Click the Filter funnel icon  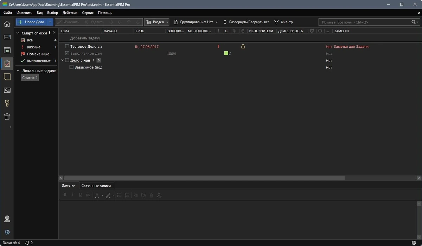(276, 22)
